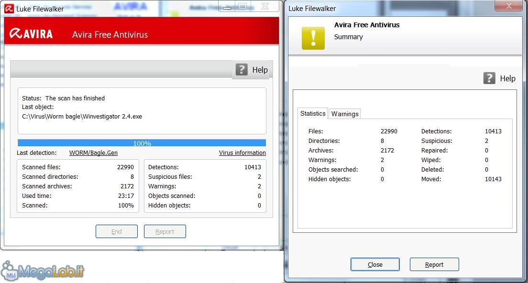528x283 pixels.
Task: Click the 100% scan progress bar
Action: point(142,143)
